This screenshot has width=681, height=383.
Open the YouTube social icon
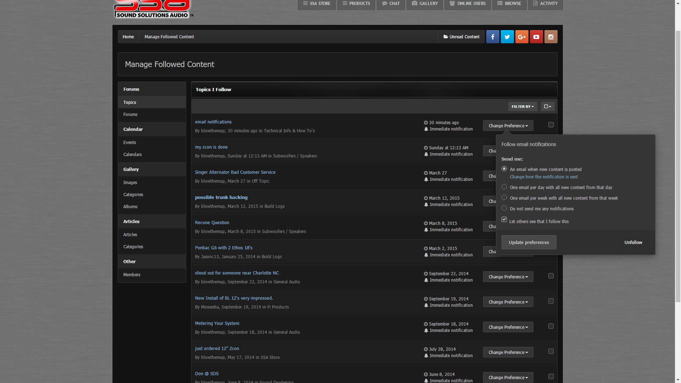[536, 37]
